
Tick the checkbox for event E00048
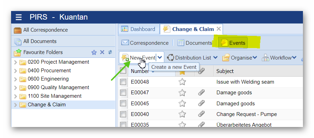click(123, 82)
